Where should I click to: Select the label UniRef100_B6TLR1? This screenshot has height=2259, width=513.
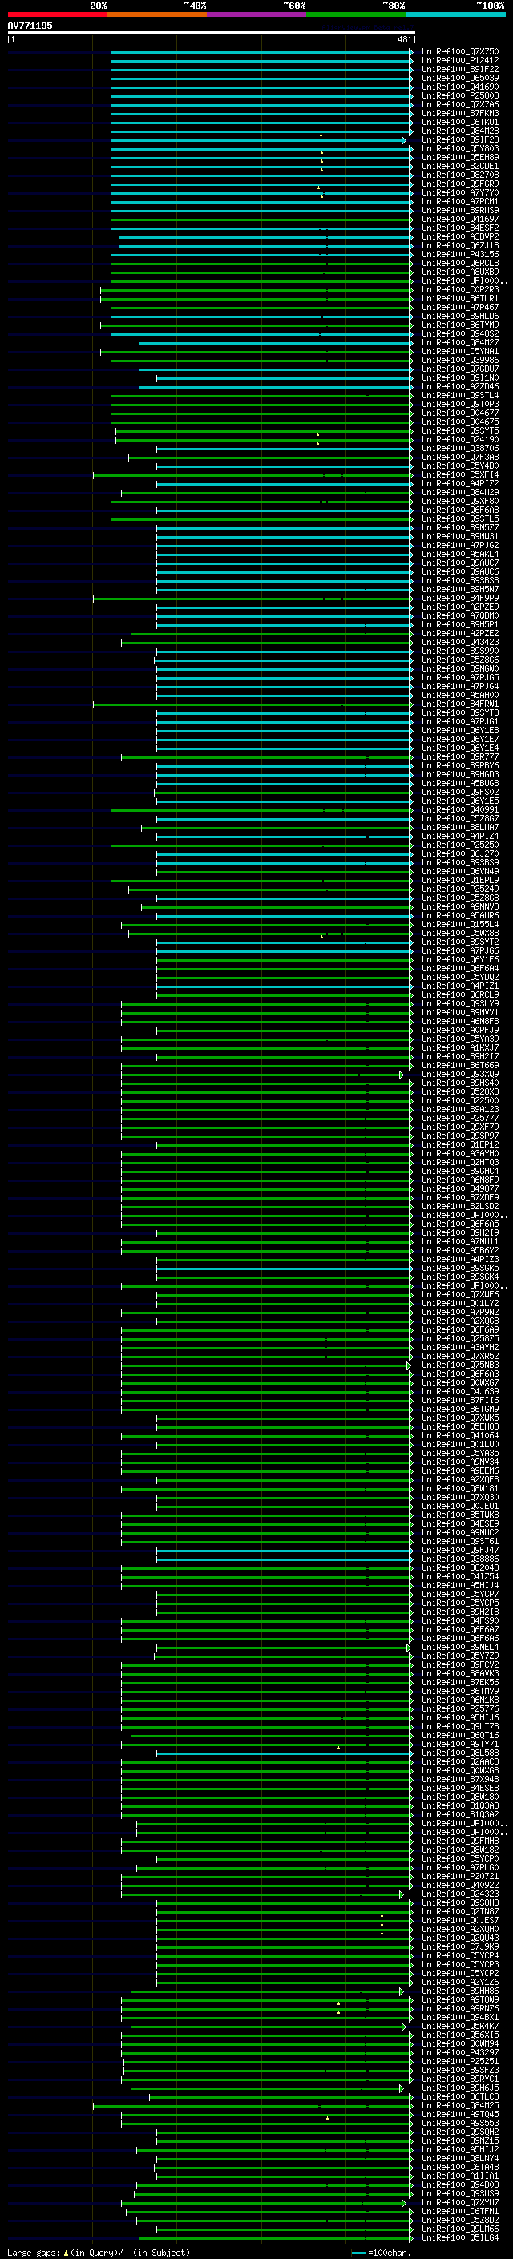pos(459,299)
